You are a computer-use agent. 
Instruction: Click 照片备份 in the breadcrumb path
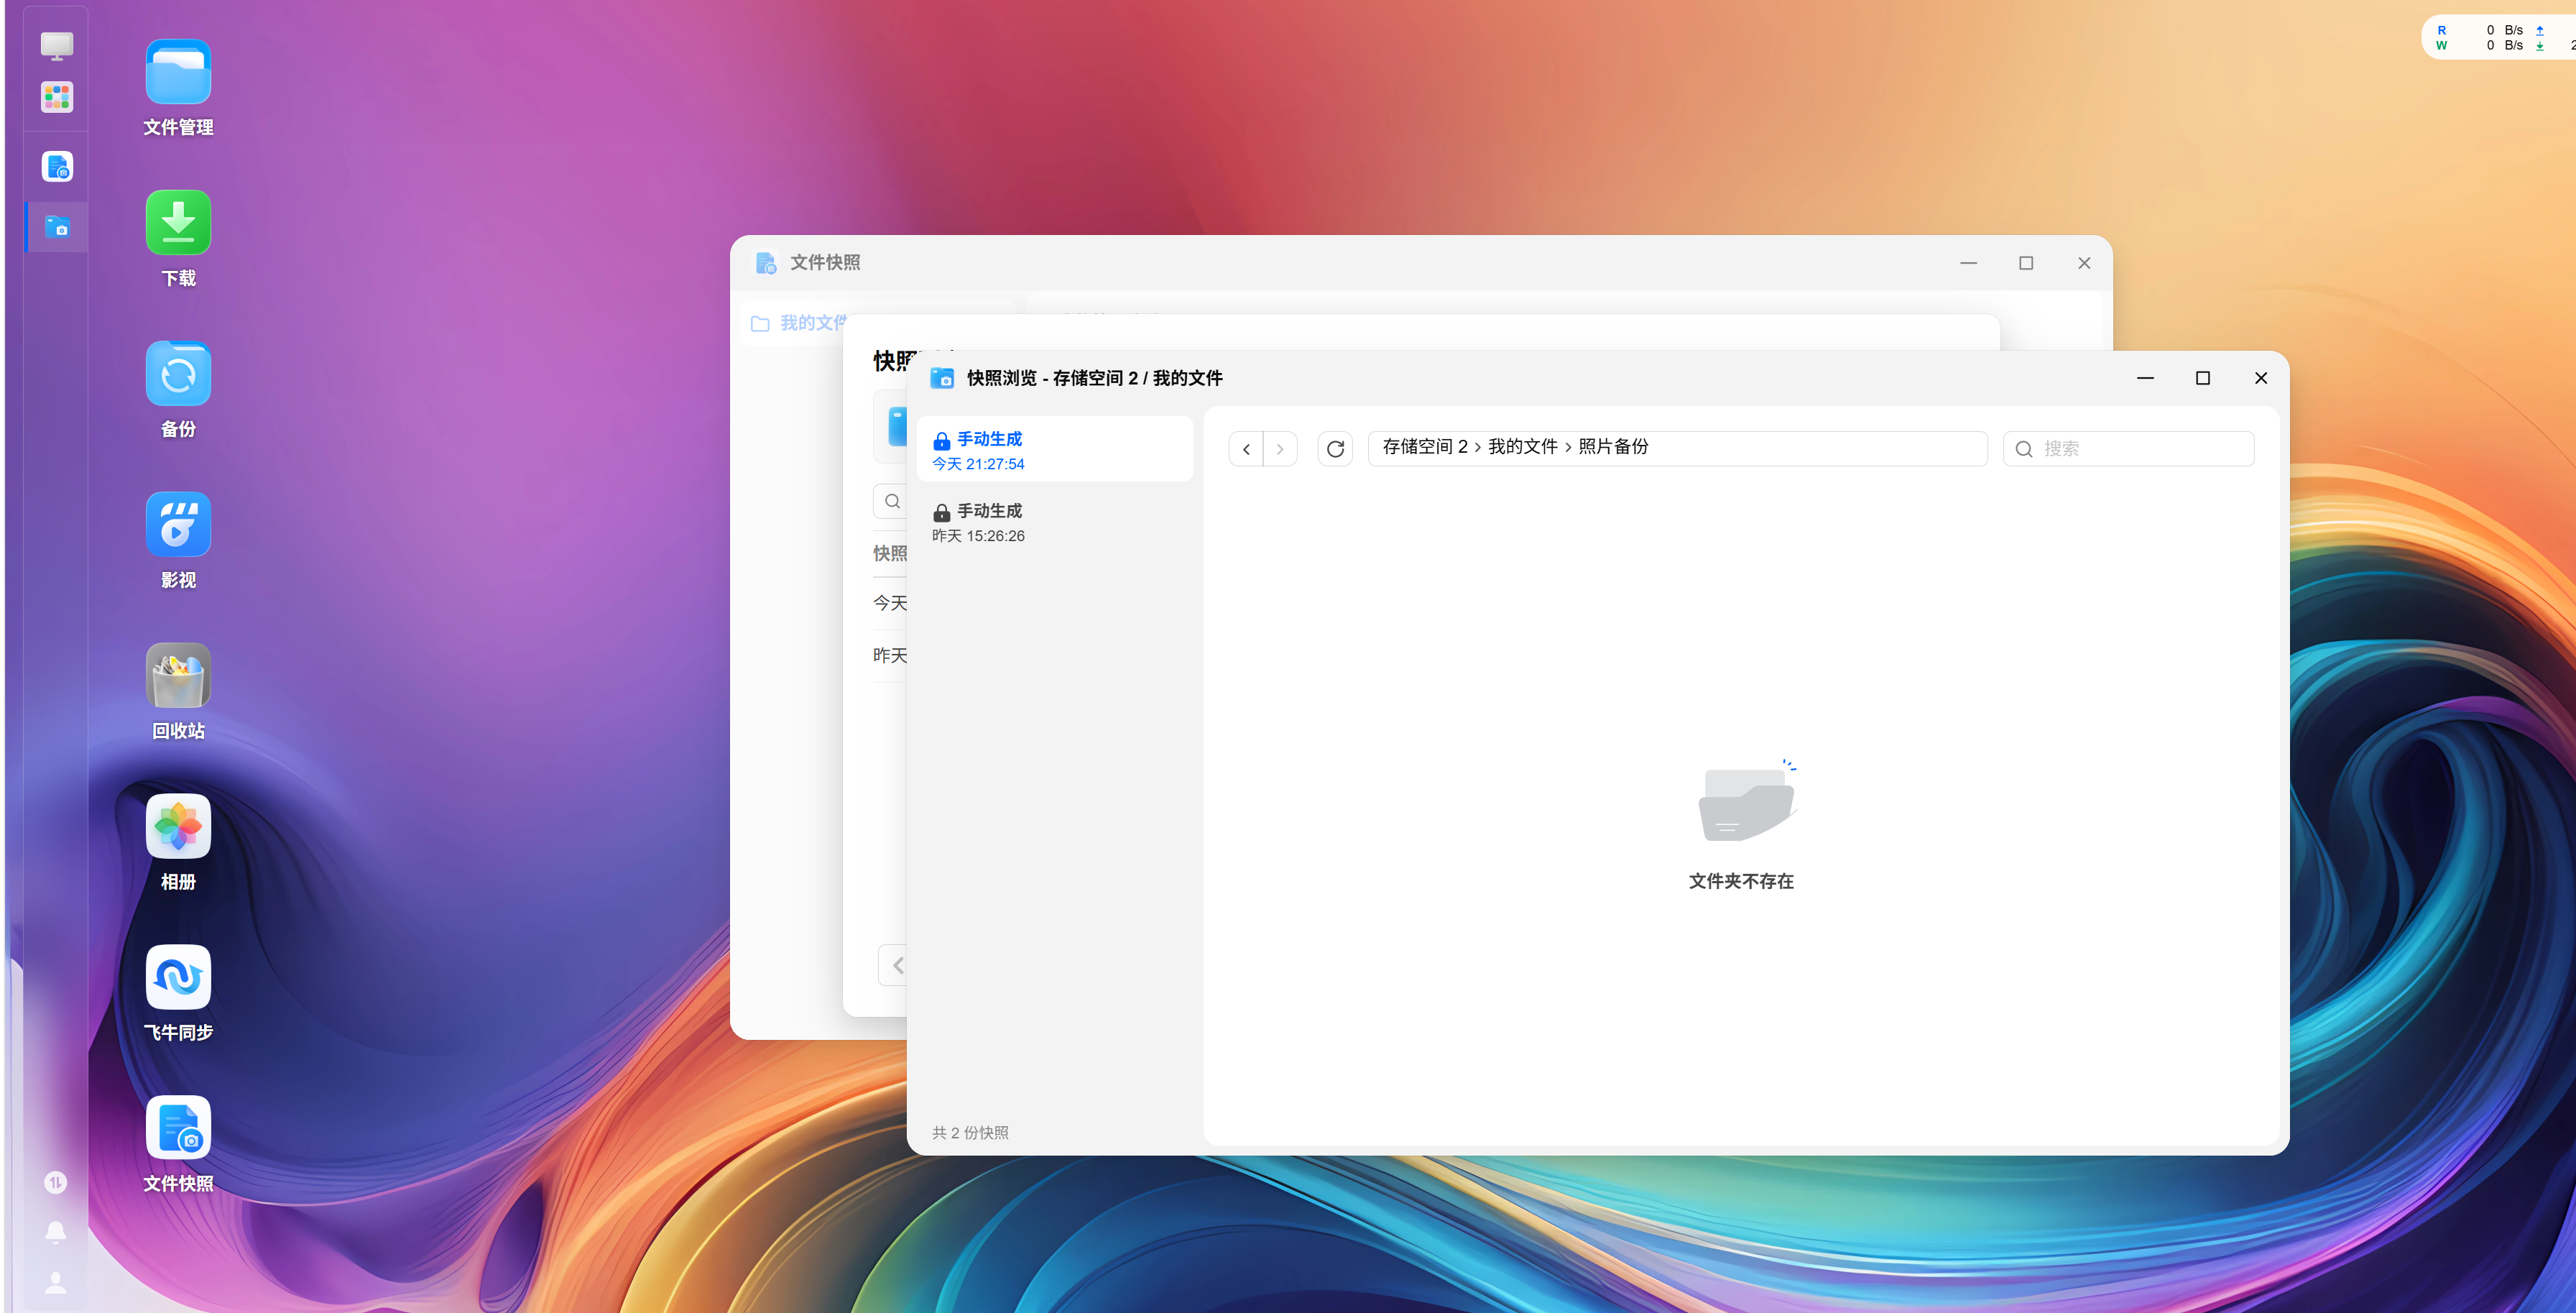[x=1614, y=447]
